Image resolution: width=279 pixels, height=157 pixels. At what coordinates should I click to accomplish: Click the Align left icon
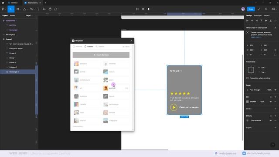pyautogui.click(x=247, y=20)
